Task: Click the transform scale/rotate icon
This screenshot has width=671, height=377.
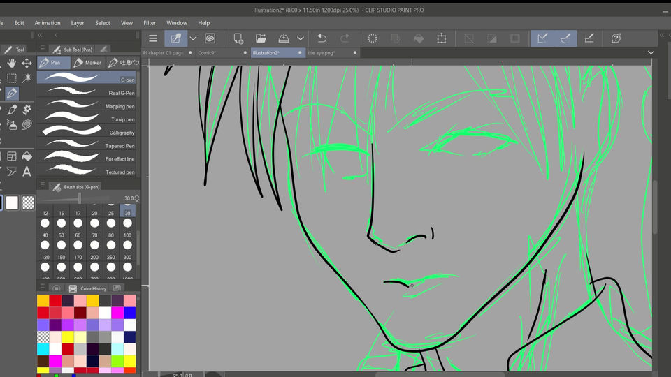Action: (x=442, y=38)
